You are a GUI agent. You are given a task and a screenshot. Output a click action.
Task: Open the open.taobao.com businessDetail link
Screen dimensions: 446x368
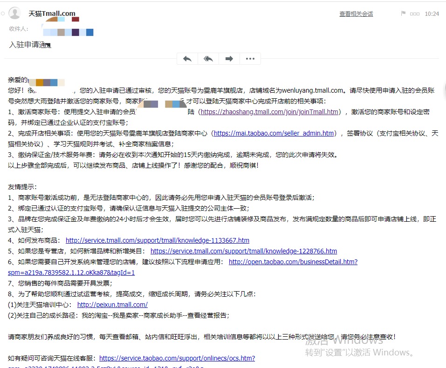(x=293, y=262)
